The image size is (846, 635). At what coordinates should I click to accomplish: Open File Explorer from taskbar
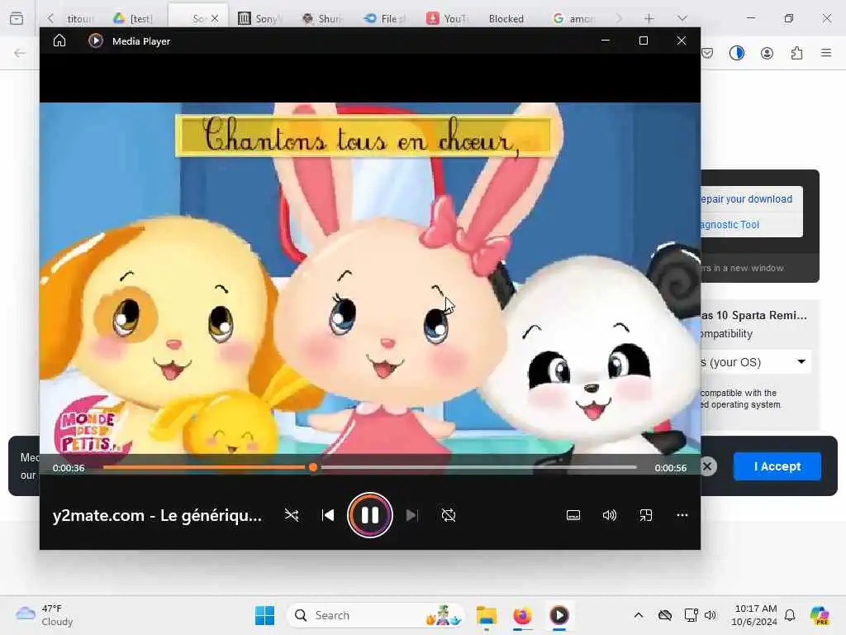(x=486, y=615)
